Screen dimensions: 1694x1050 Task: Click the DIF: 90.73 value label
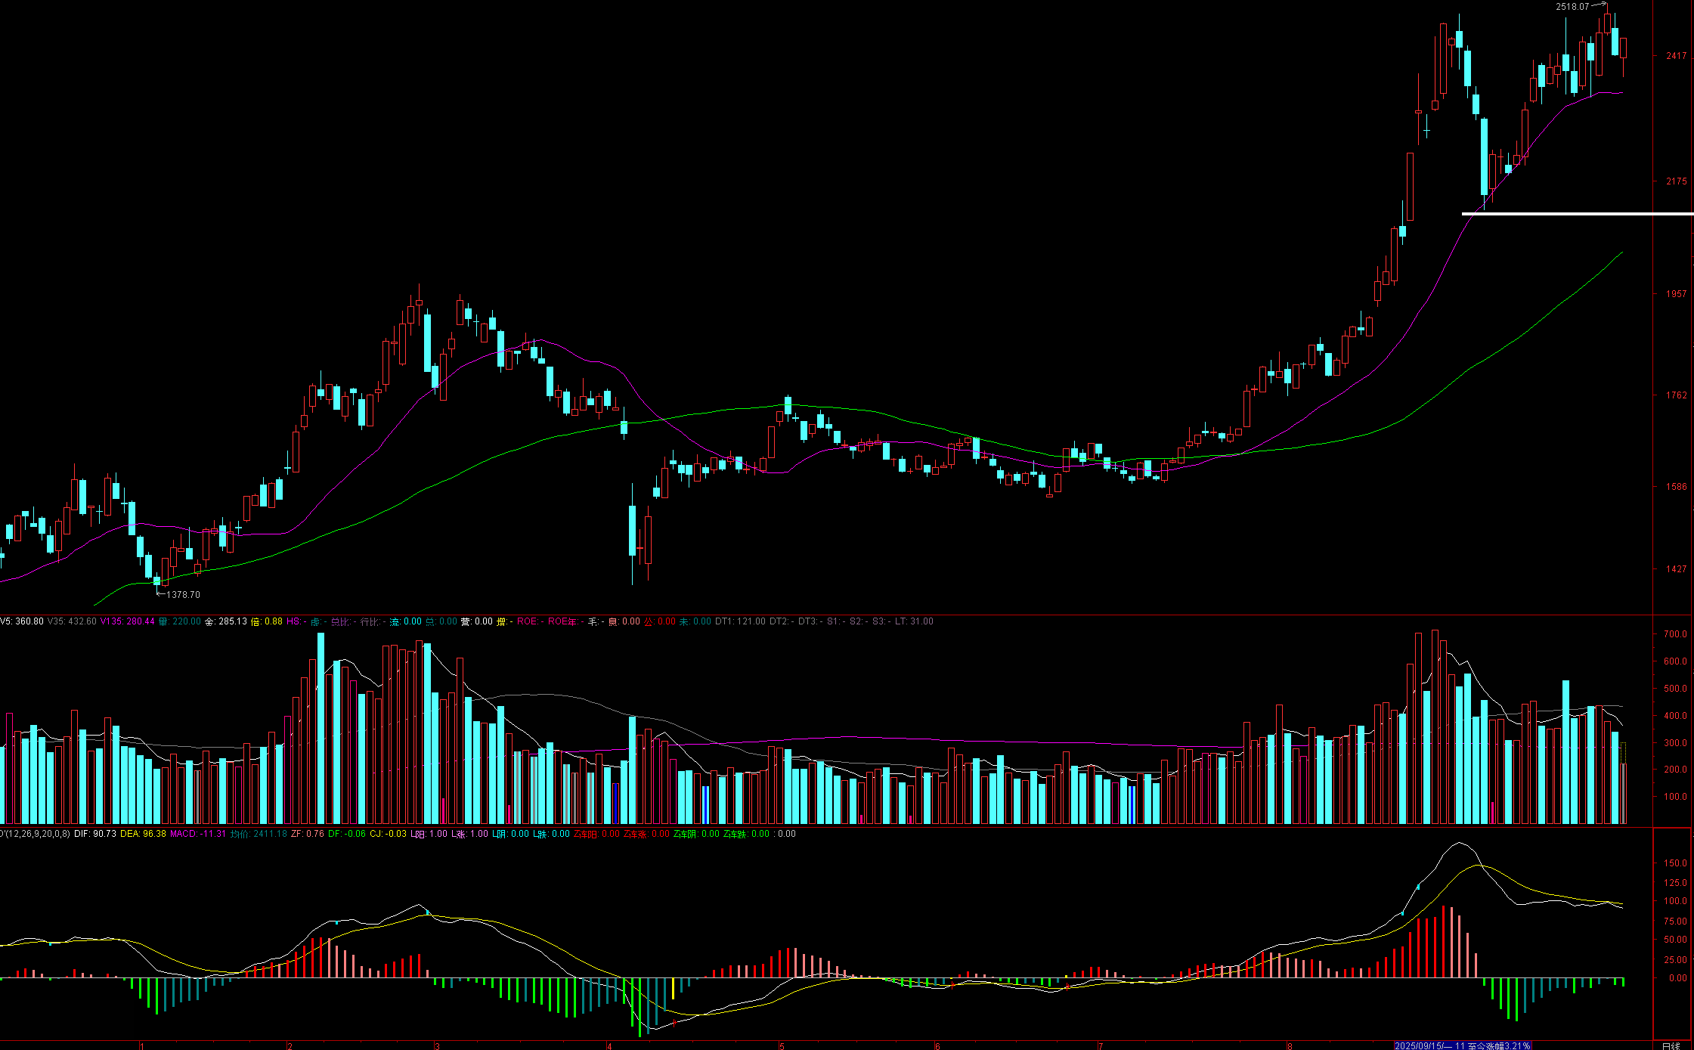coord(95,834)
